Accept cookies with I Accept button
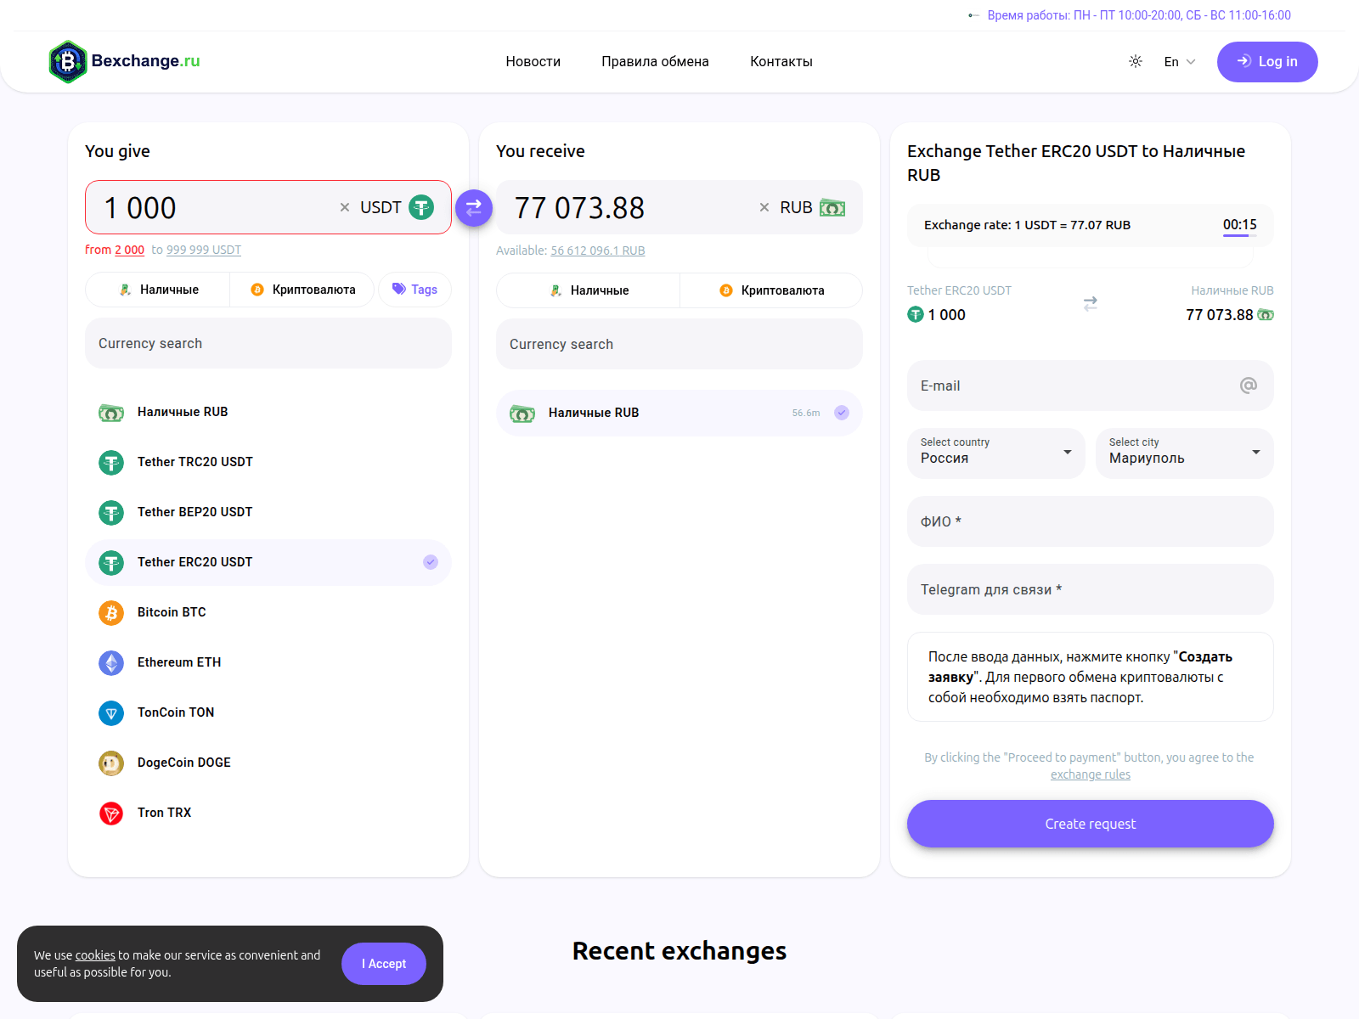Image resolution: width=1359 pixels, height=1019 pixels. pyautogui.click(x=384, y=964)
